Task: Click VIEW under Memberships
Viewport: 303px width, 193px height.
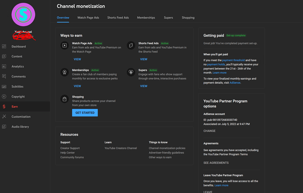Action: pos(77,86)
